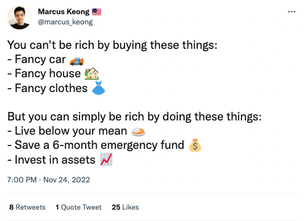Click the "You can't be rich" sentence
The height and width of the screenshot is (221, 304).
[x=113, y=45]
